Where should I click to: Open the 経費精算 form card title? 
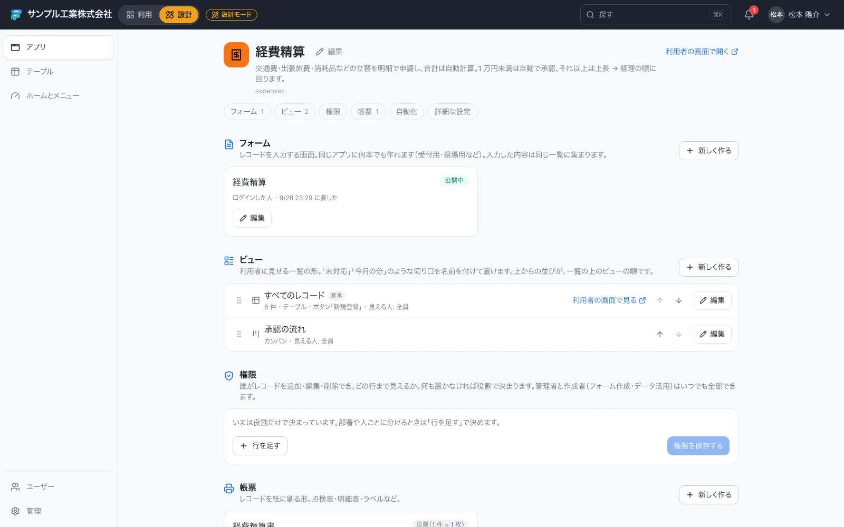pos(250,182)
